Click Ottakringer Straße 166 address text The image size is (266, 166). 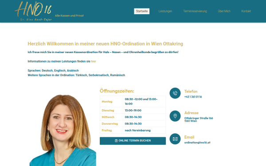(x=199, y=118)
